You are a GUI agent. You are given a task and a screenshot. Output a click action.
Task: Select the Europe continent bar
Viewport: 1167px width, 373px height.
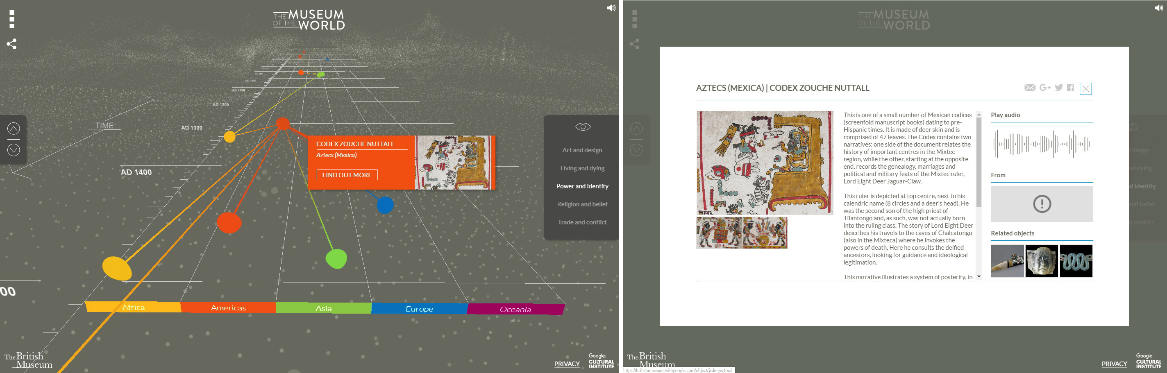point(420,309)
